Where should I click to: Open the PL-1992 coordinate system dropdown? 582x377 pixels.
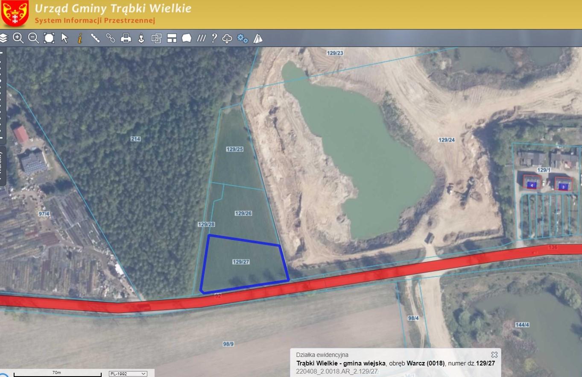point(128,373)
